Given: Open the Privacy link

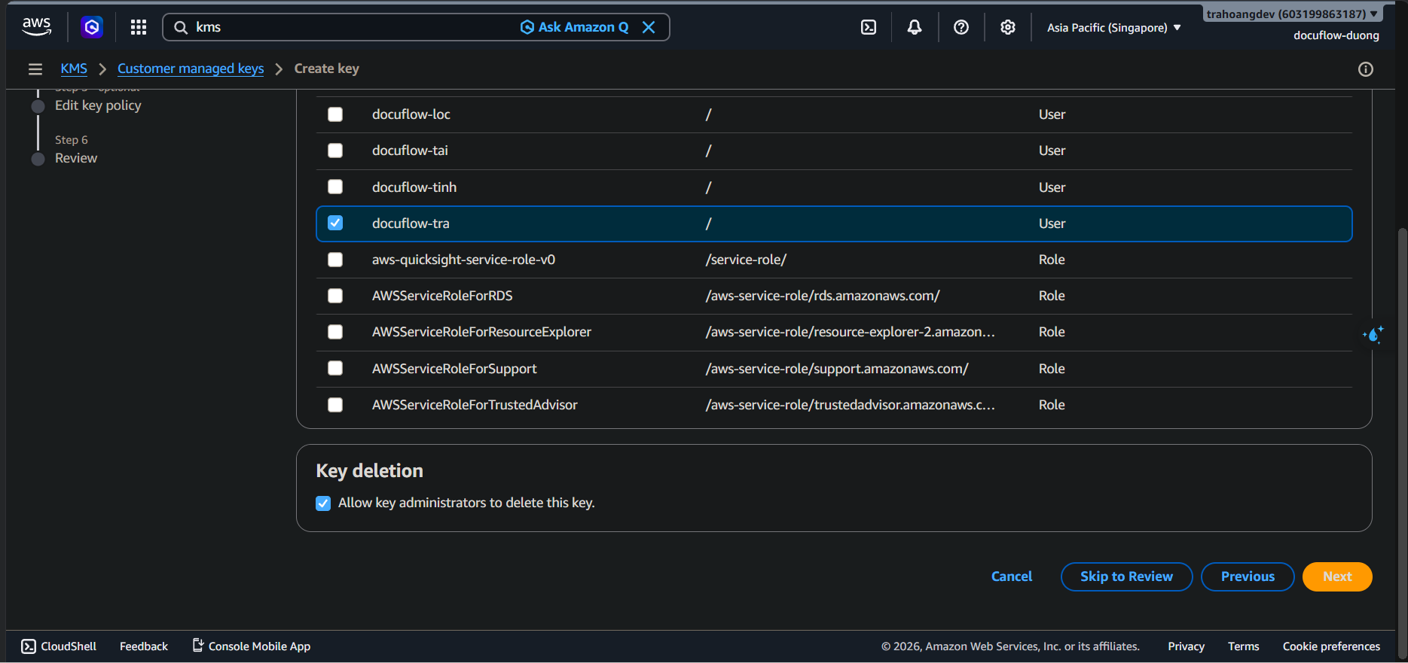Looking at the screenshot, I should coord(1187,646).
